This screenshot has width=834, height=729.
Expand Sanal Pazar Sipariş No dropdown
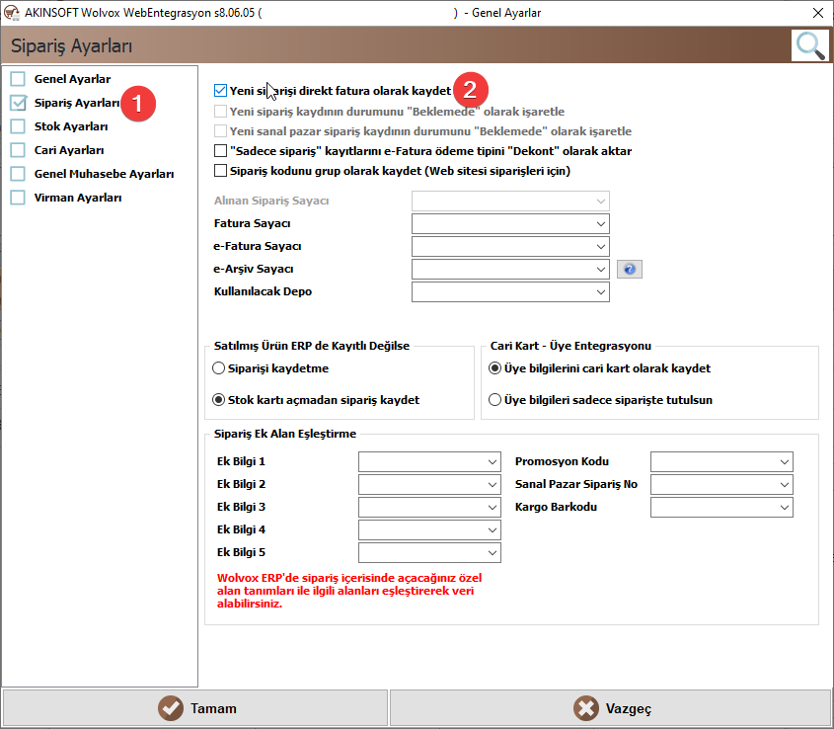pyautogui.click(x=721, y=485)
